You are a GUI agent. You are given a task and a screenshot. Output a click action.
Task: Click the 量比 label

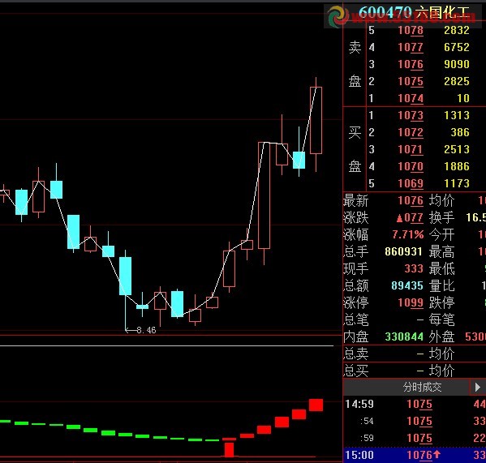441,285
